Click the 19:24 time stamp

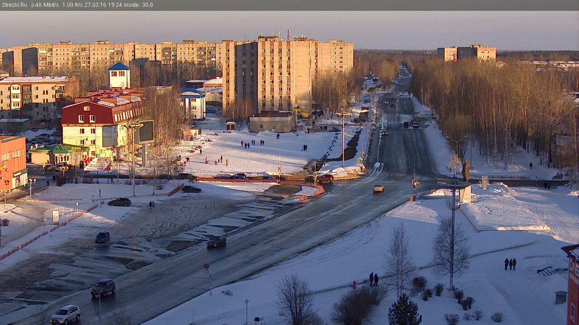coord(114,5)
